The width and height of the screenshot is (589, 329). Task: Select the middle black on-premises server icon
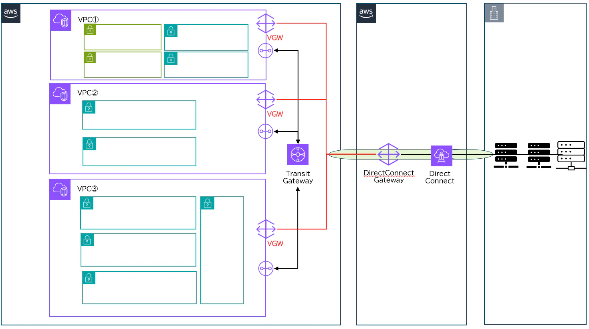[539, 155]
